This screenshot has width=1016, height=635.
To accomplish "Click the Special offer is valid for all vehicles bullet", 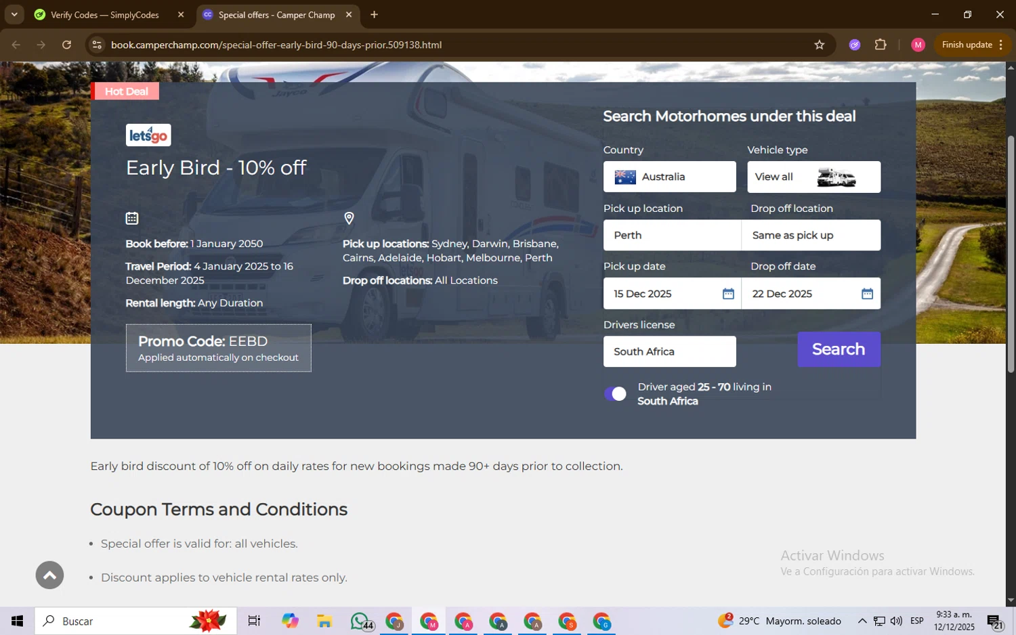I will coord(199,544).
